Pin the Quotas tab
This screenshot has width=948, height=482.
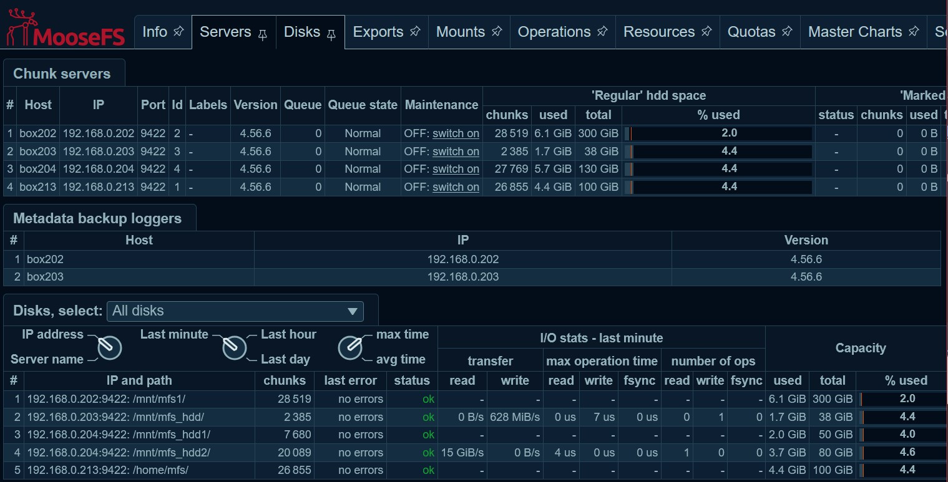tap(787, 31)
